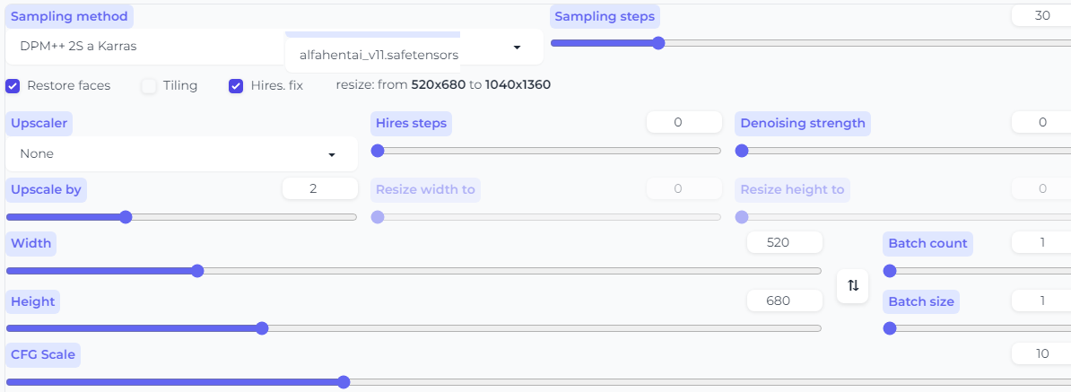
Task: Enable the Tiling checkbox
Action: 149,86
